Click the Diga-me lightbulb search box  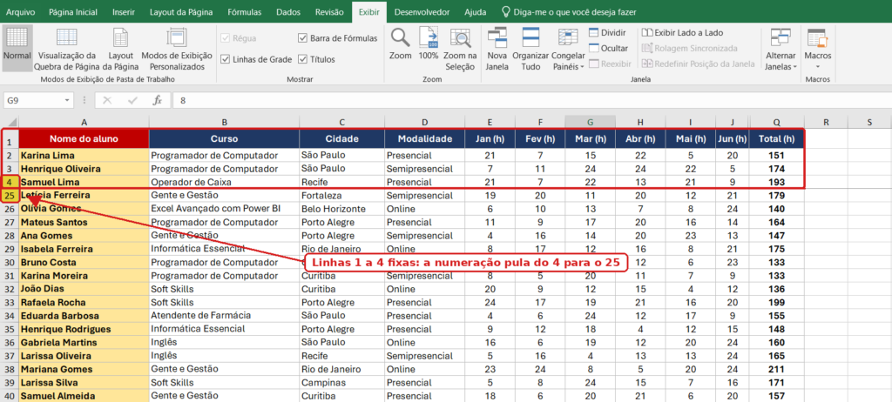[569, 11]
